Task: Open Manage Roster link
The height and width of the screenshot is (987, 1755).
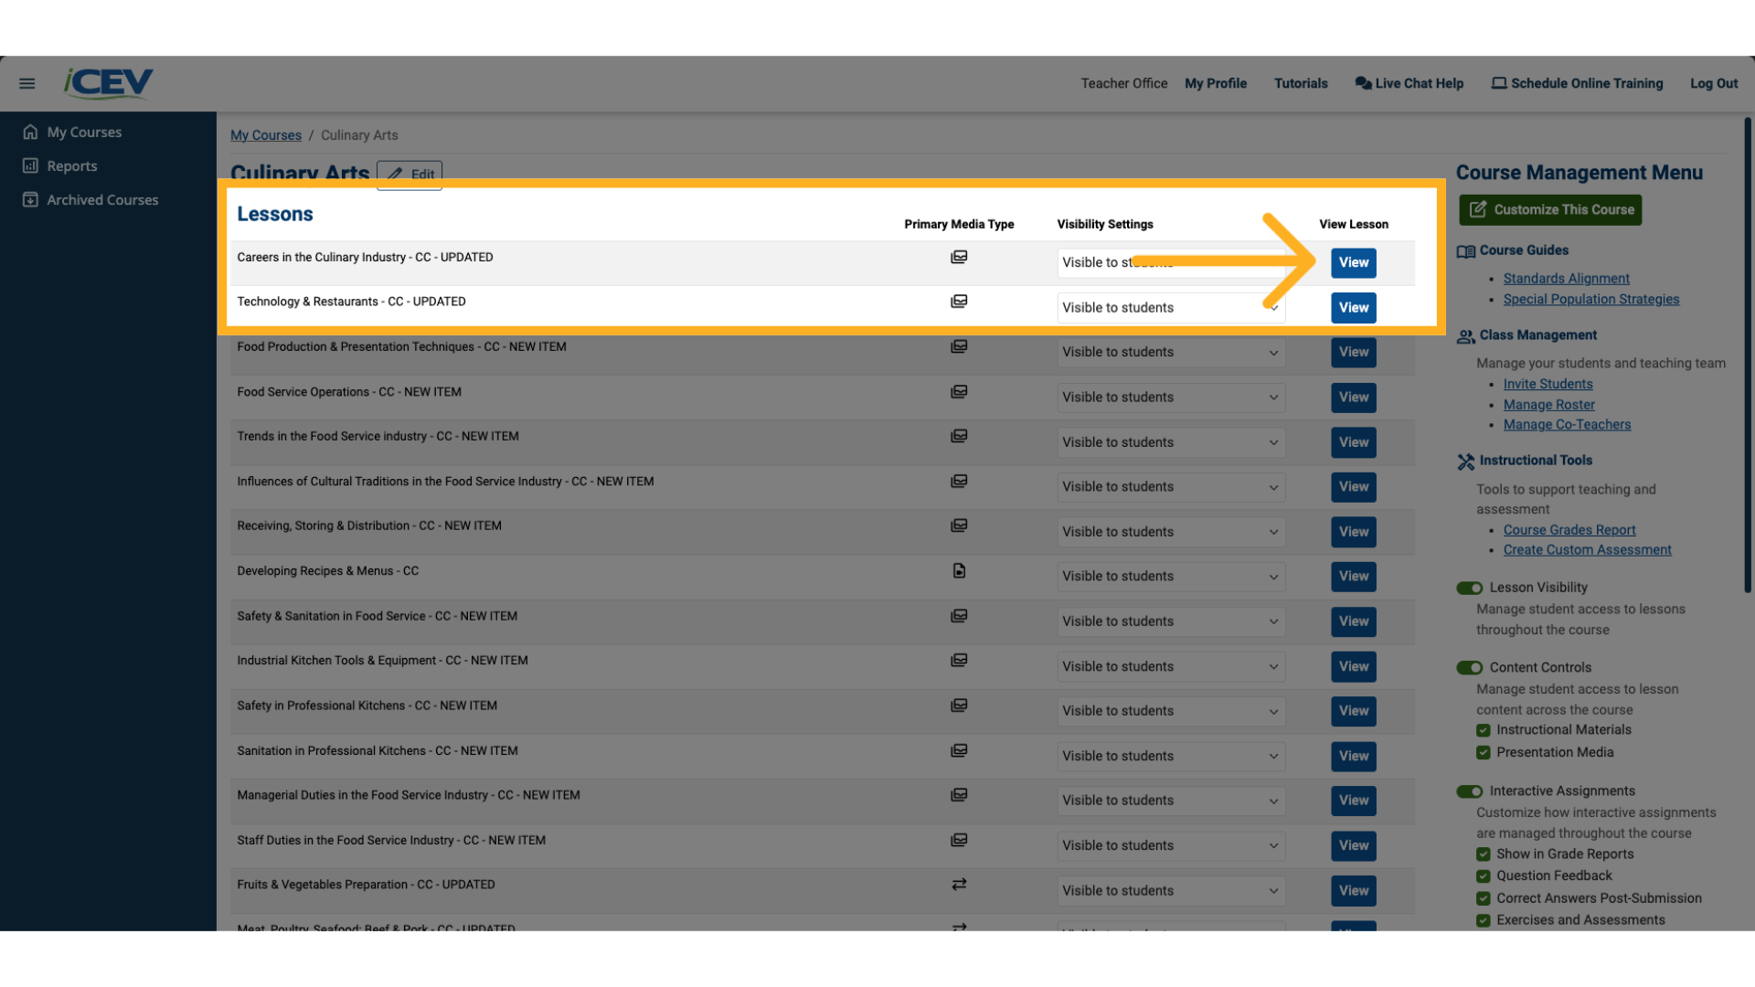Action: [1549, 405]
